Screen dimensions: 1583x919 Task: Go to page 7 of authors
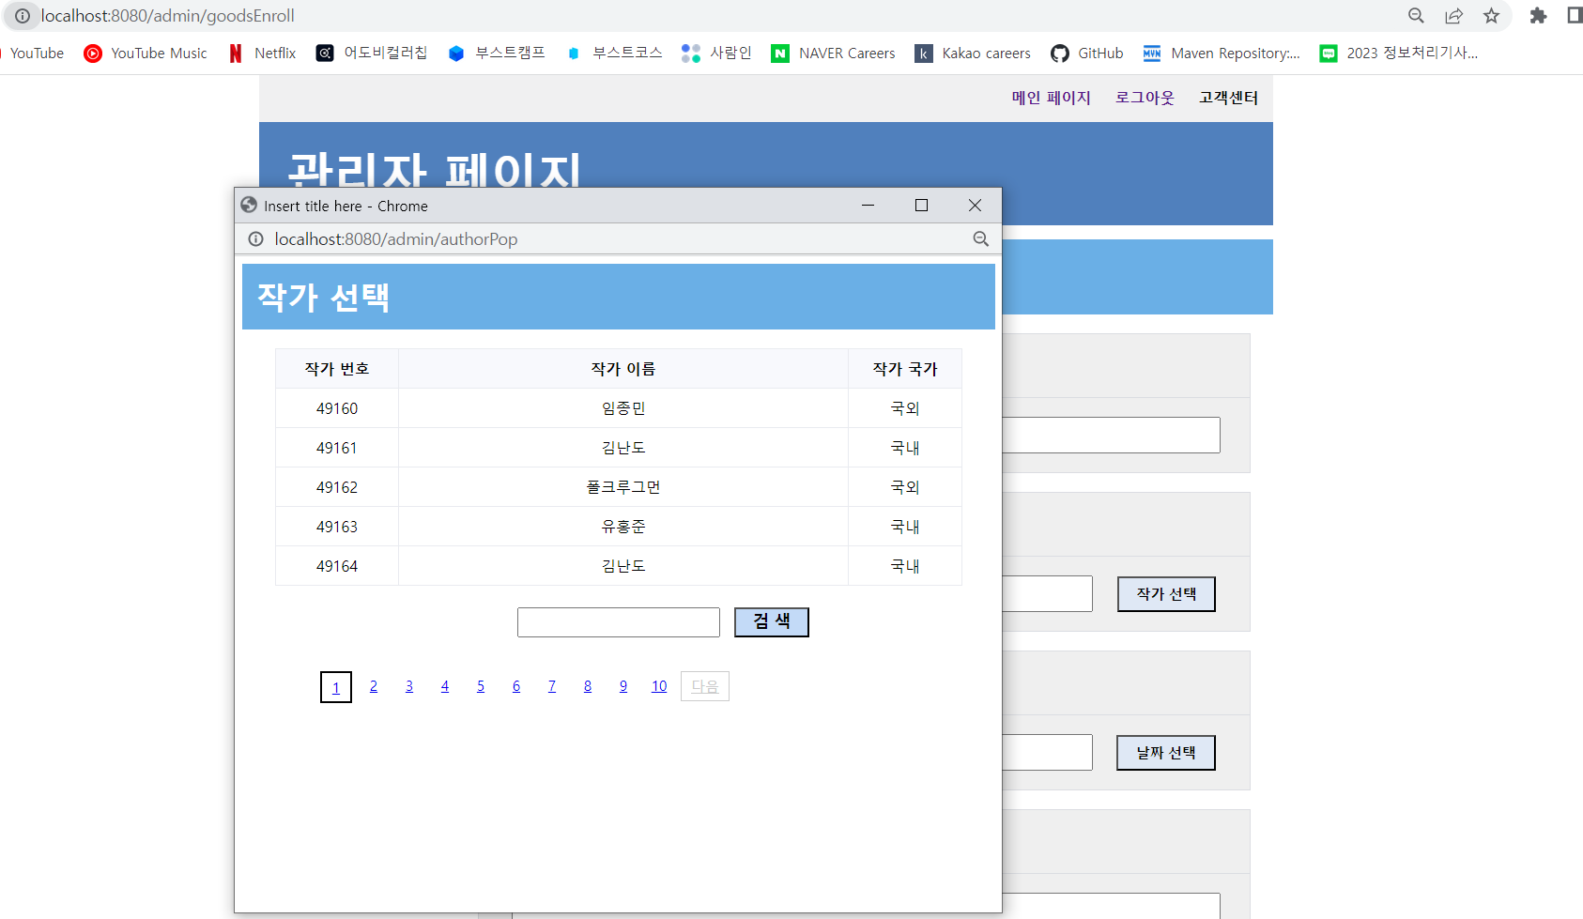[552, 686]
